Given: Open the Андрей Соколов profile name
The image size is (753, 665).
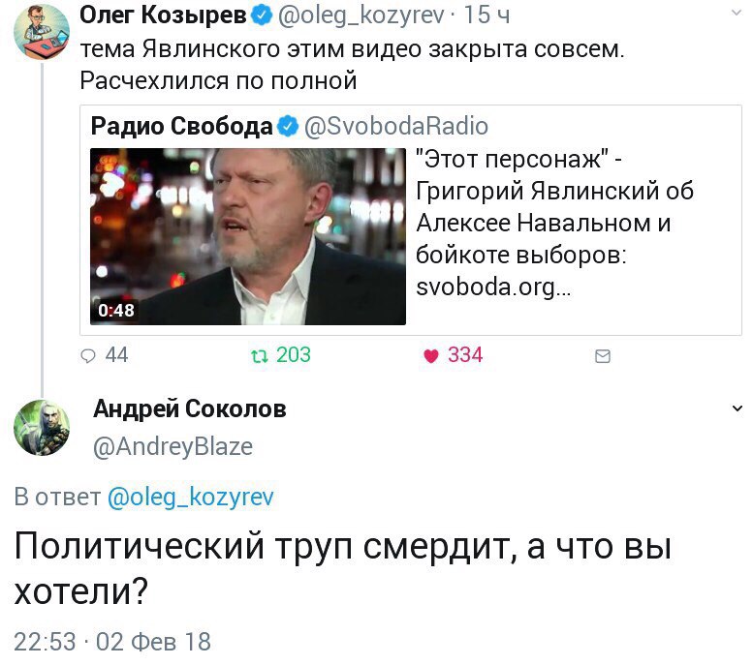Looking at the screenshot, I should 190,409.
